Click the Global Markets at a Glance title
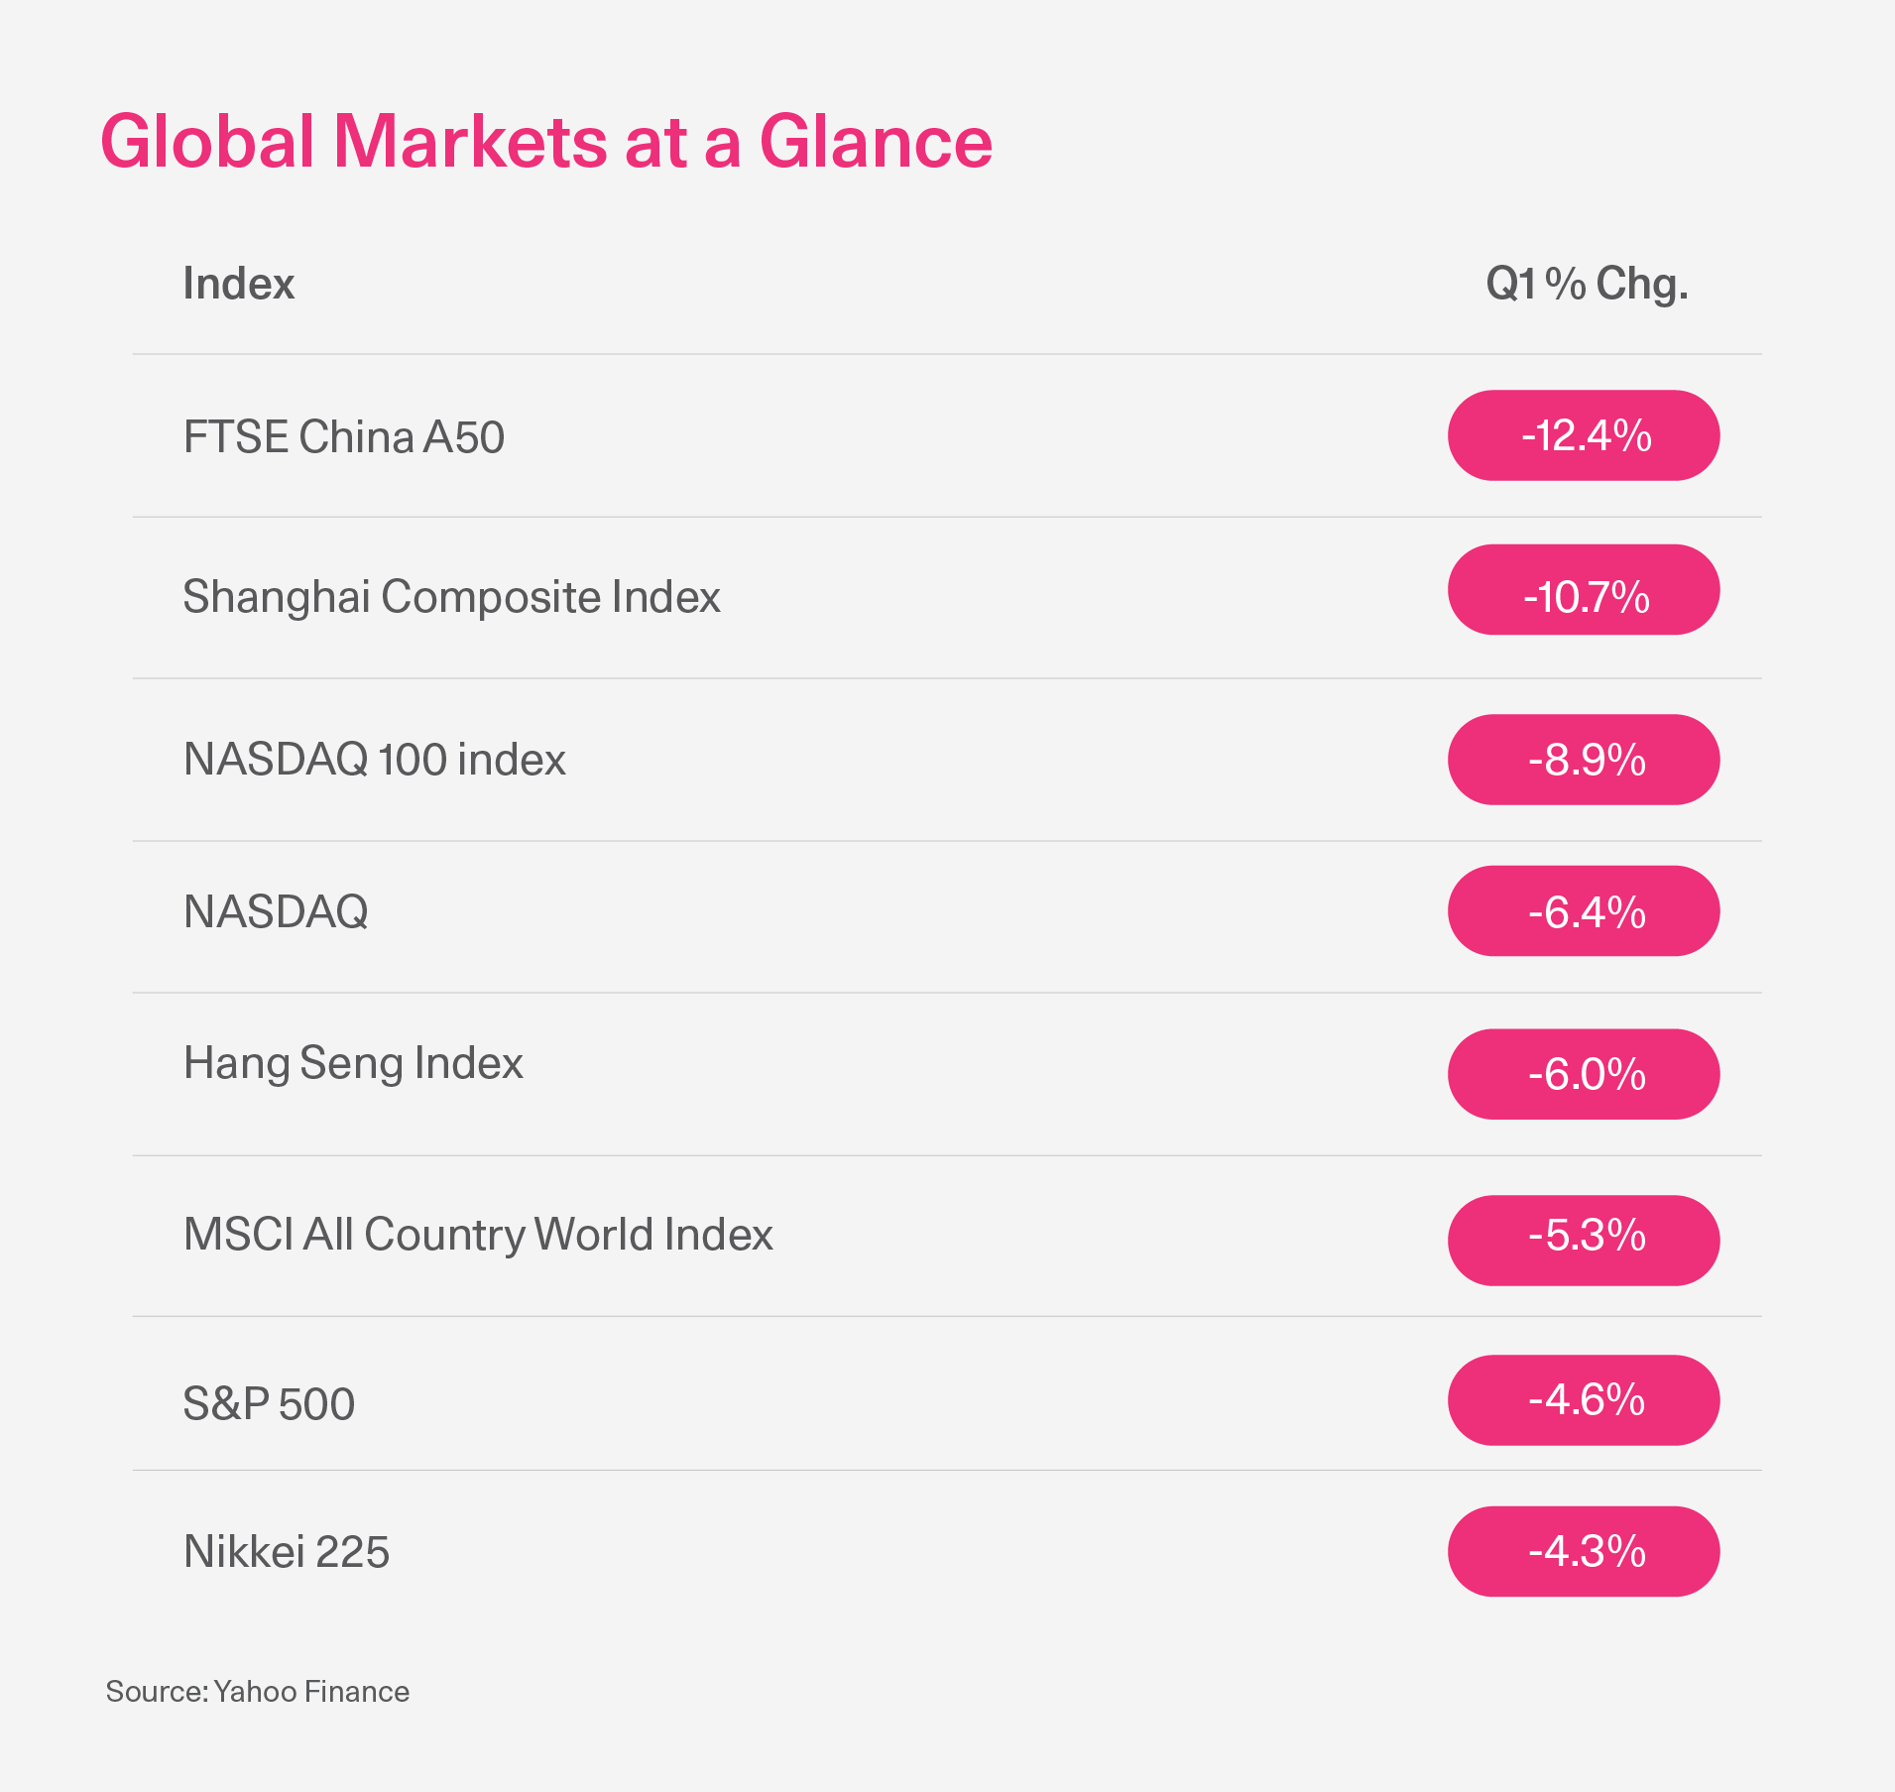Image resolution: width=1895 pixels, height=1792 pixels. [546, 141]
